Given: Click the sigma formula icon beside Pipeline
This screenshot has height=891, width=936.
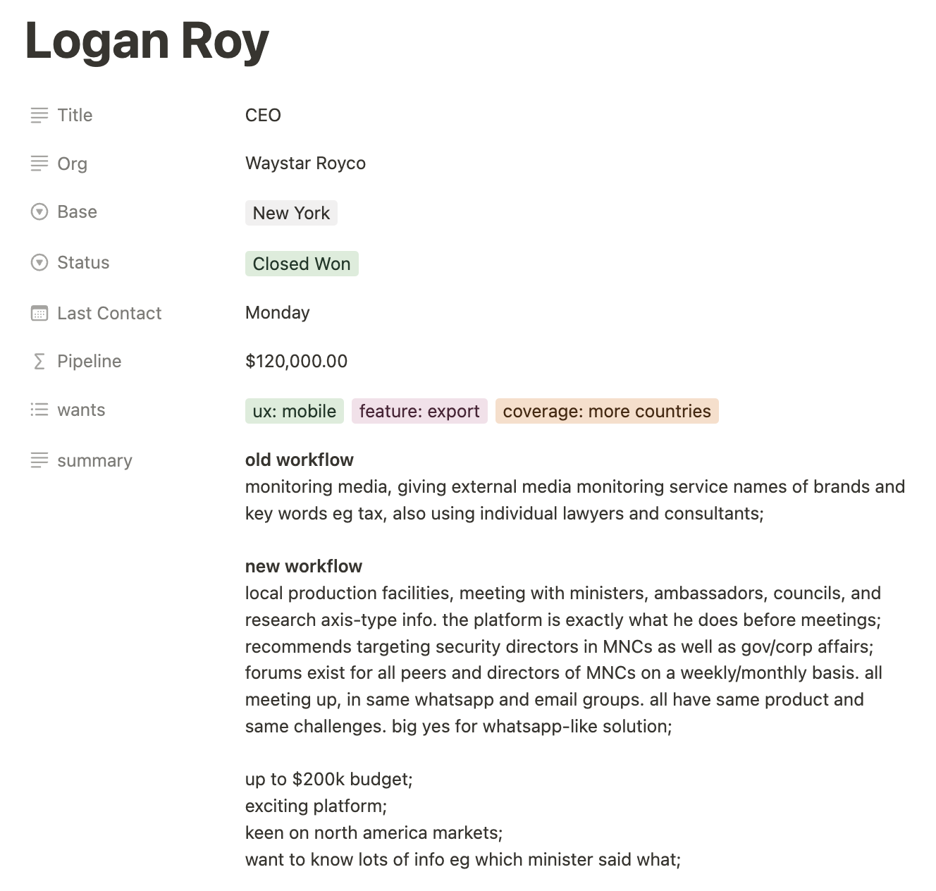Looking at the screenshot, I should pos(39,361).
